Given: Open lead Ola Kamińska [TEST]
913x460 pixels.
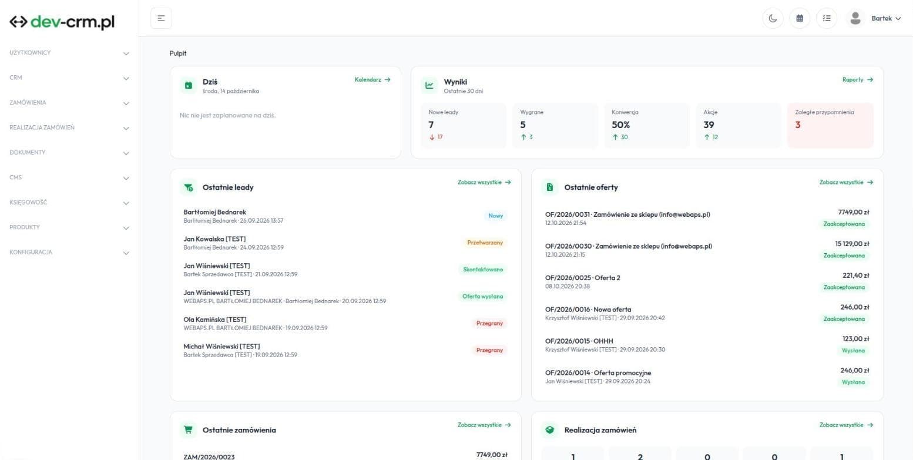Looking at the screenshot, I should (x=345, y=323).
